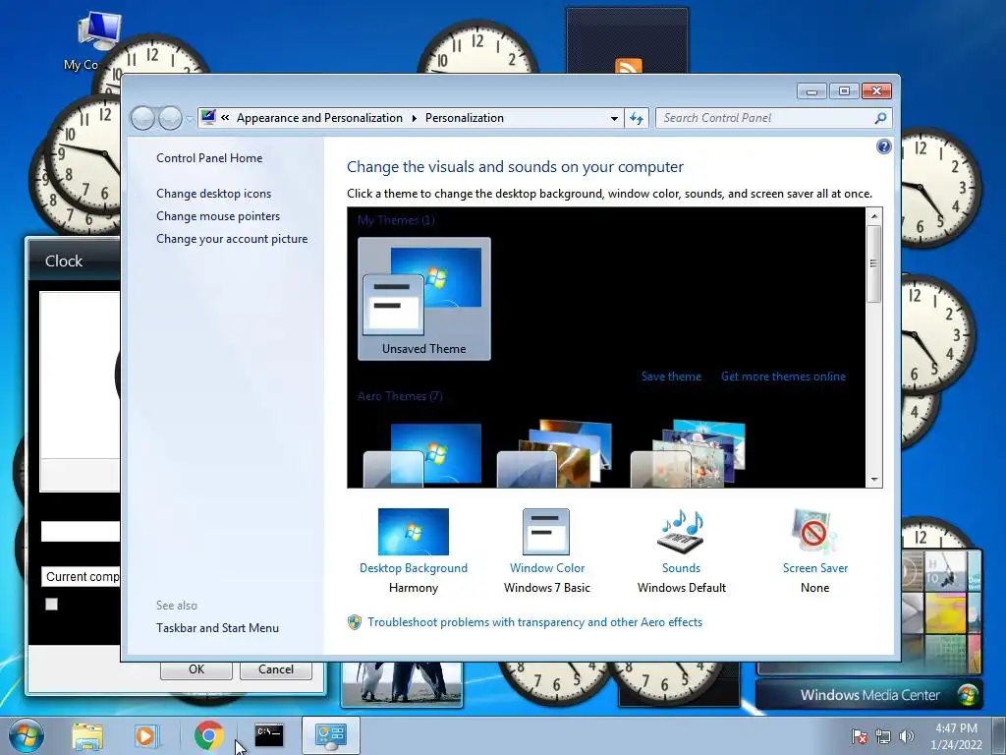Expand the Appearance and Personalization breadcrumb arrow
This screenshot has height=755, width=1006.
point(414,118)
